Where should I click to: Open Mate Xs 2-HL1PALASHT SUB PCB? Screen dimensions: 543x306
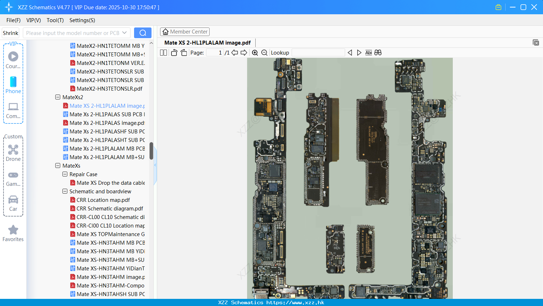[x=104, y=140]
